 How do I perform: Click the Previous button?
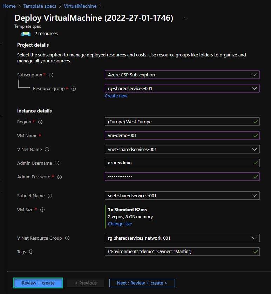tap(86, 283)
